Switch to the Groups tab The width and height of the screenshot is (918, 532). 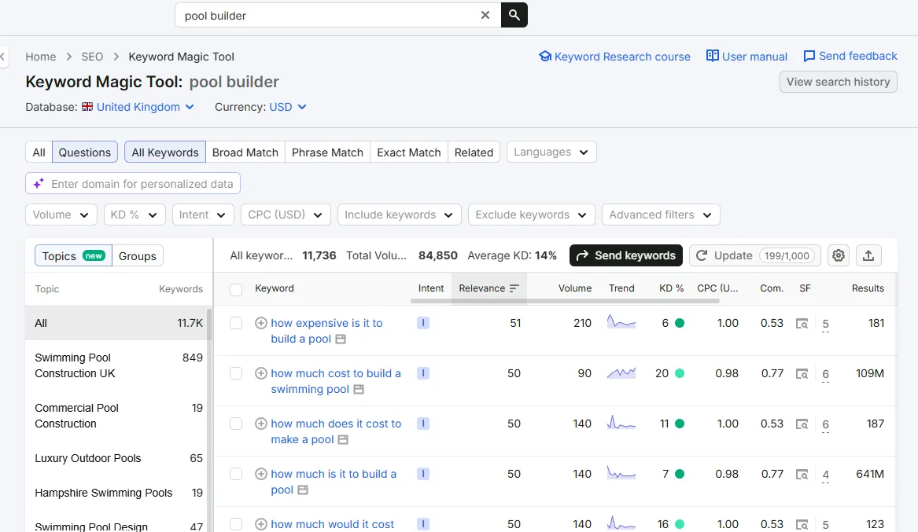pyautogui.click(x=138, y=256)
